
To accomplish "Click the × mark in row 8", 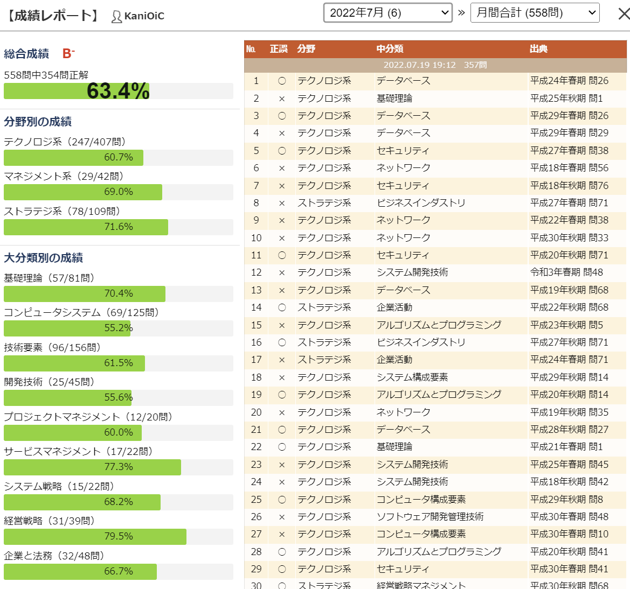I will 282,203.
